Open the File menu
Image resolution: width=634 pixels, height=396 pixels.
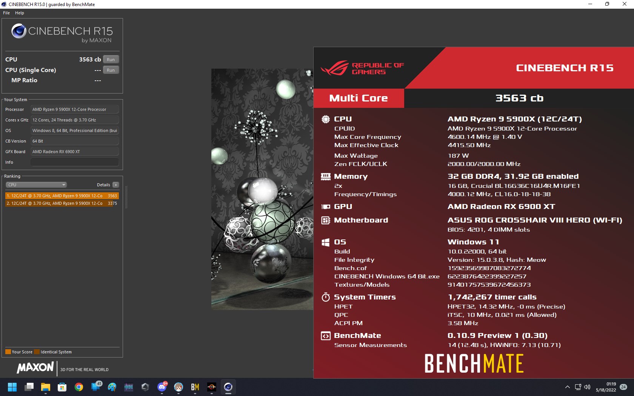click(x=6, y=13)
